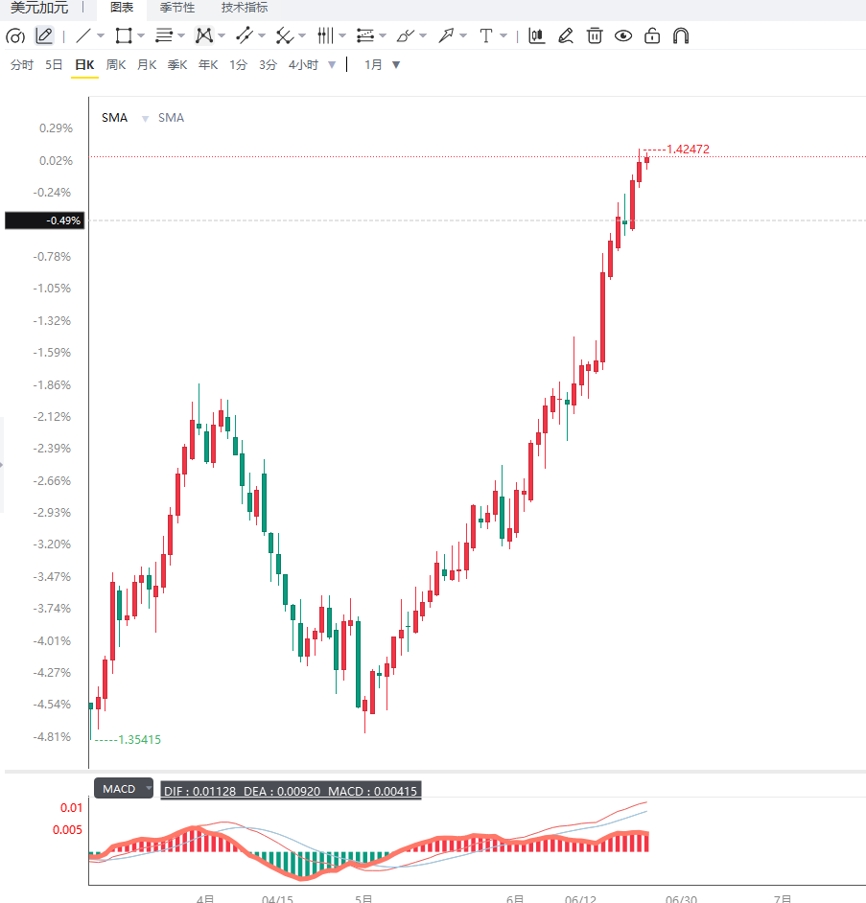The width and height of the screenshot is (866, 903).
Task: Click the -0.49% highlighted axis marker
Action: pyautogui.click(x=45, y=220)
